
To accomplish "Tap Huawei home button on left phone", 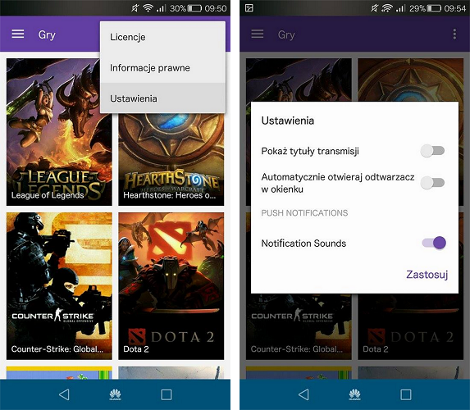I will point(115,394).
